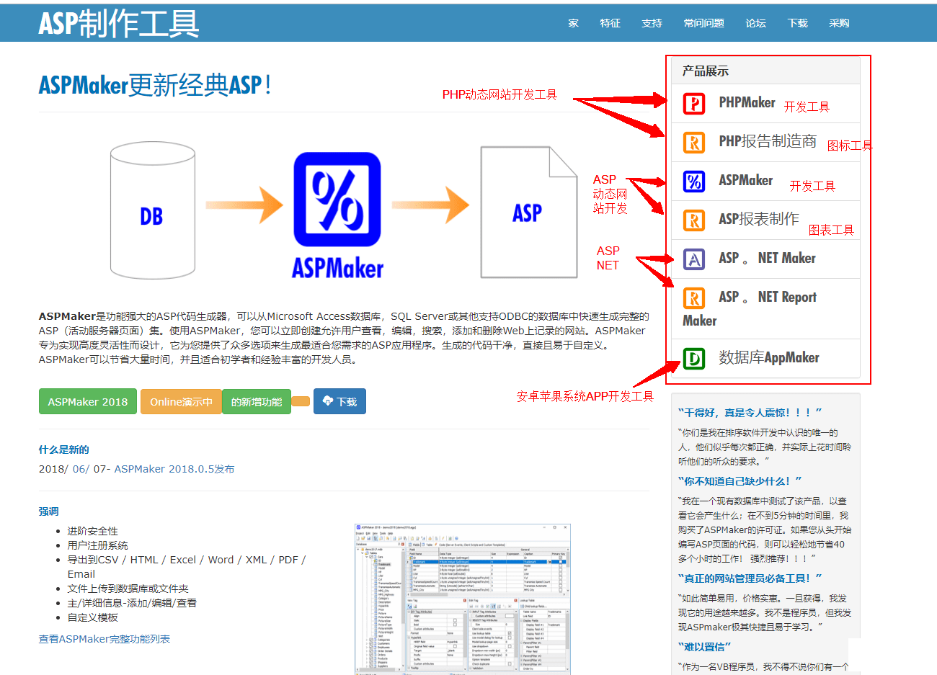Click the DB cylinder graphic
Image resolution: width=937 pixels, height=675 pixels.
click(152, 210)
